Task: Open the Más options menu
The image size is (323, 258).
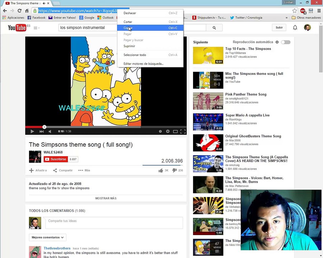Action: pos(84,170)
